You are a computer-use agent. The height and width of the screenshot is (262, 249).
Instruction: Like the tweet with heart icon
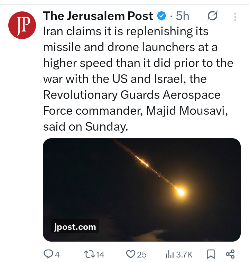click(x=130, y=254)
